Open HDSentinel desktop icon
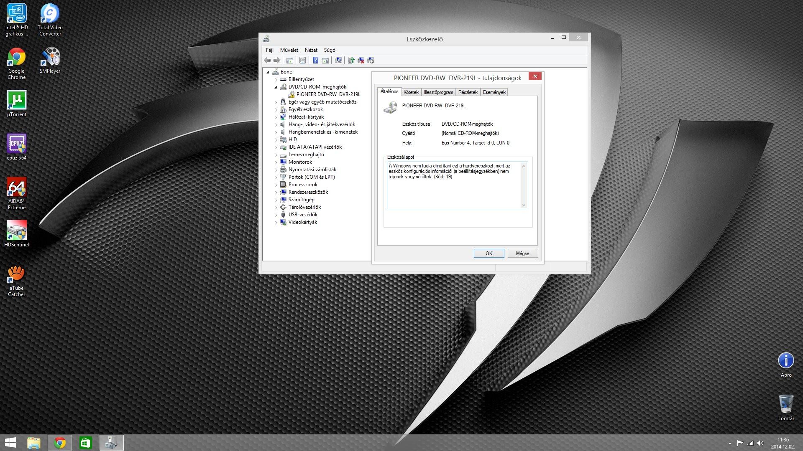This screenshot has width=803, height=451. point(17,234)
